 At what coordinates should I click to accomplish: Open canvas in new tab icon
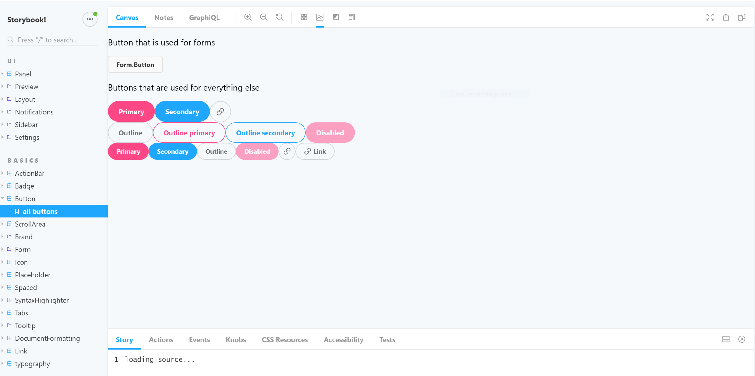point(726,17)
